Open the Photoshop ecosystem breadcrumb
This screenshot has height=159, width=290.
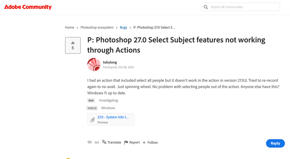(97, 27)
